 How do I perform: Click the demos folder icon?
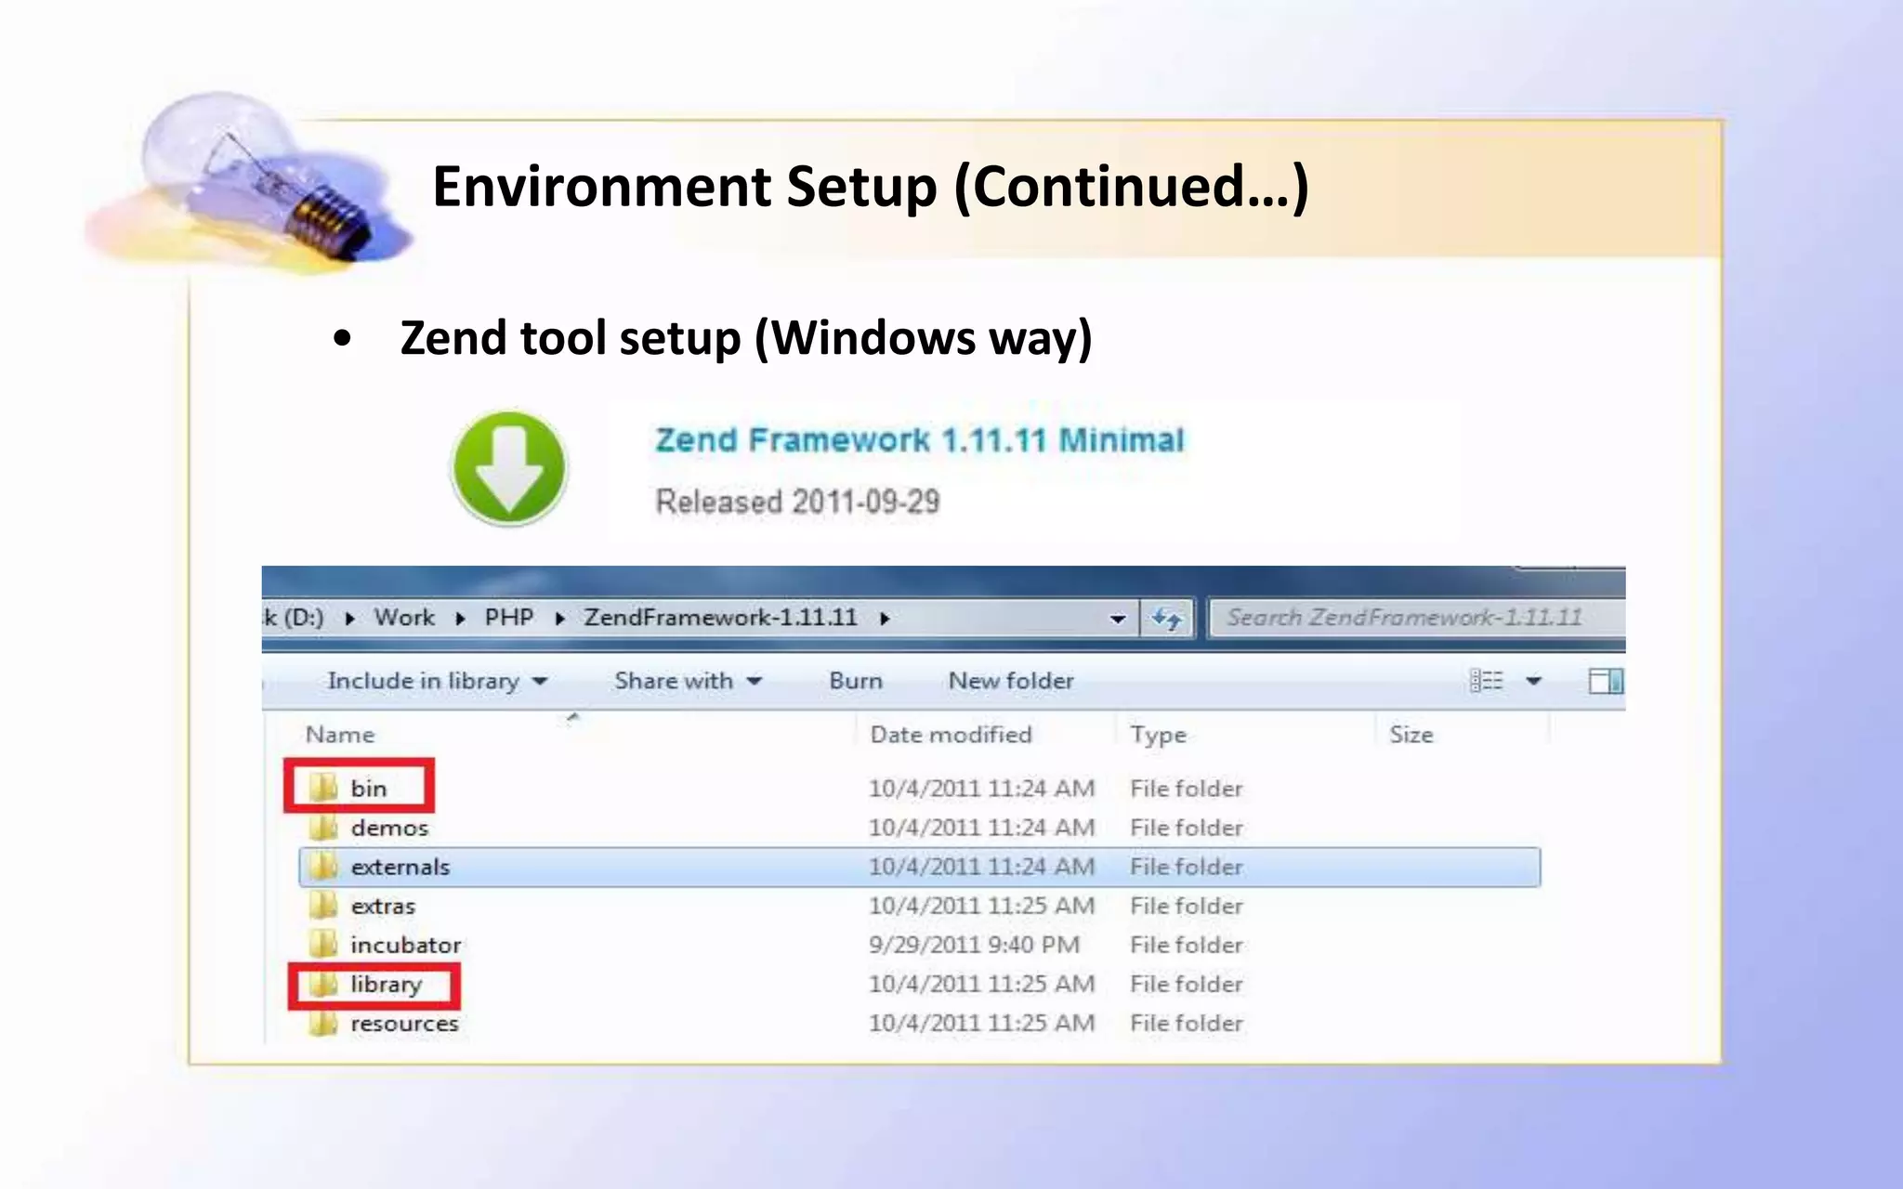click(323, 827)
